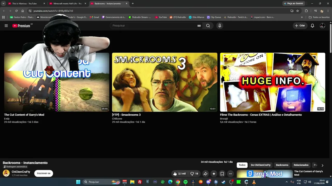Open ChiCkenCraFty channel avatar
The width and height of the screenshot is (332, 186).
pyautogui.click(x=6, y=173)
